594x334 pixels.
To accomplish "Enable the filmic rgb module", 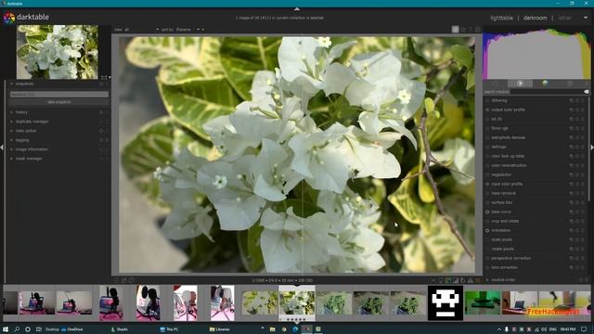I will coord(487,128).
